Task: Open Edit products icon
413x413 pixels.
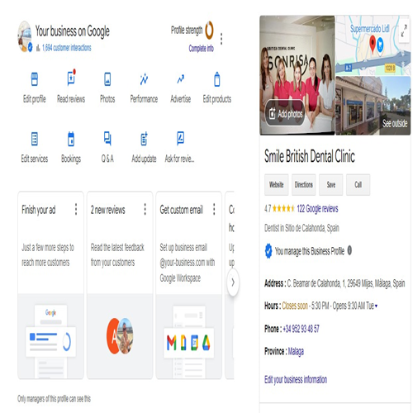Action: click(217, 79)
